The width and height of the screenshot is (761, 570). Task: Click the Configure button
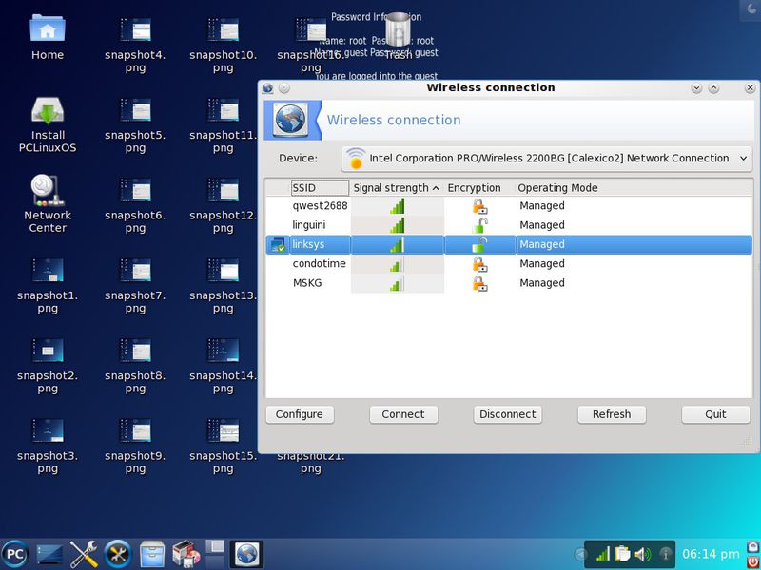300,414
